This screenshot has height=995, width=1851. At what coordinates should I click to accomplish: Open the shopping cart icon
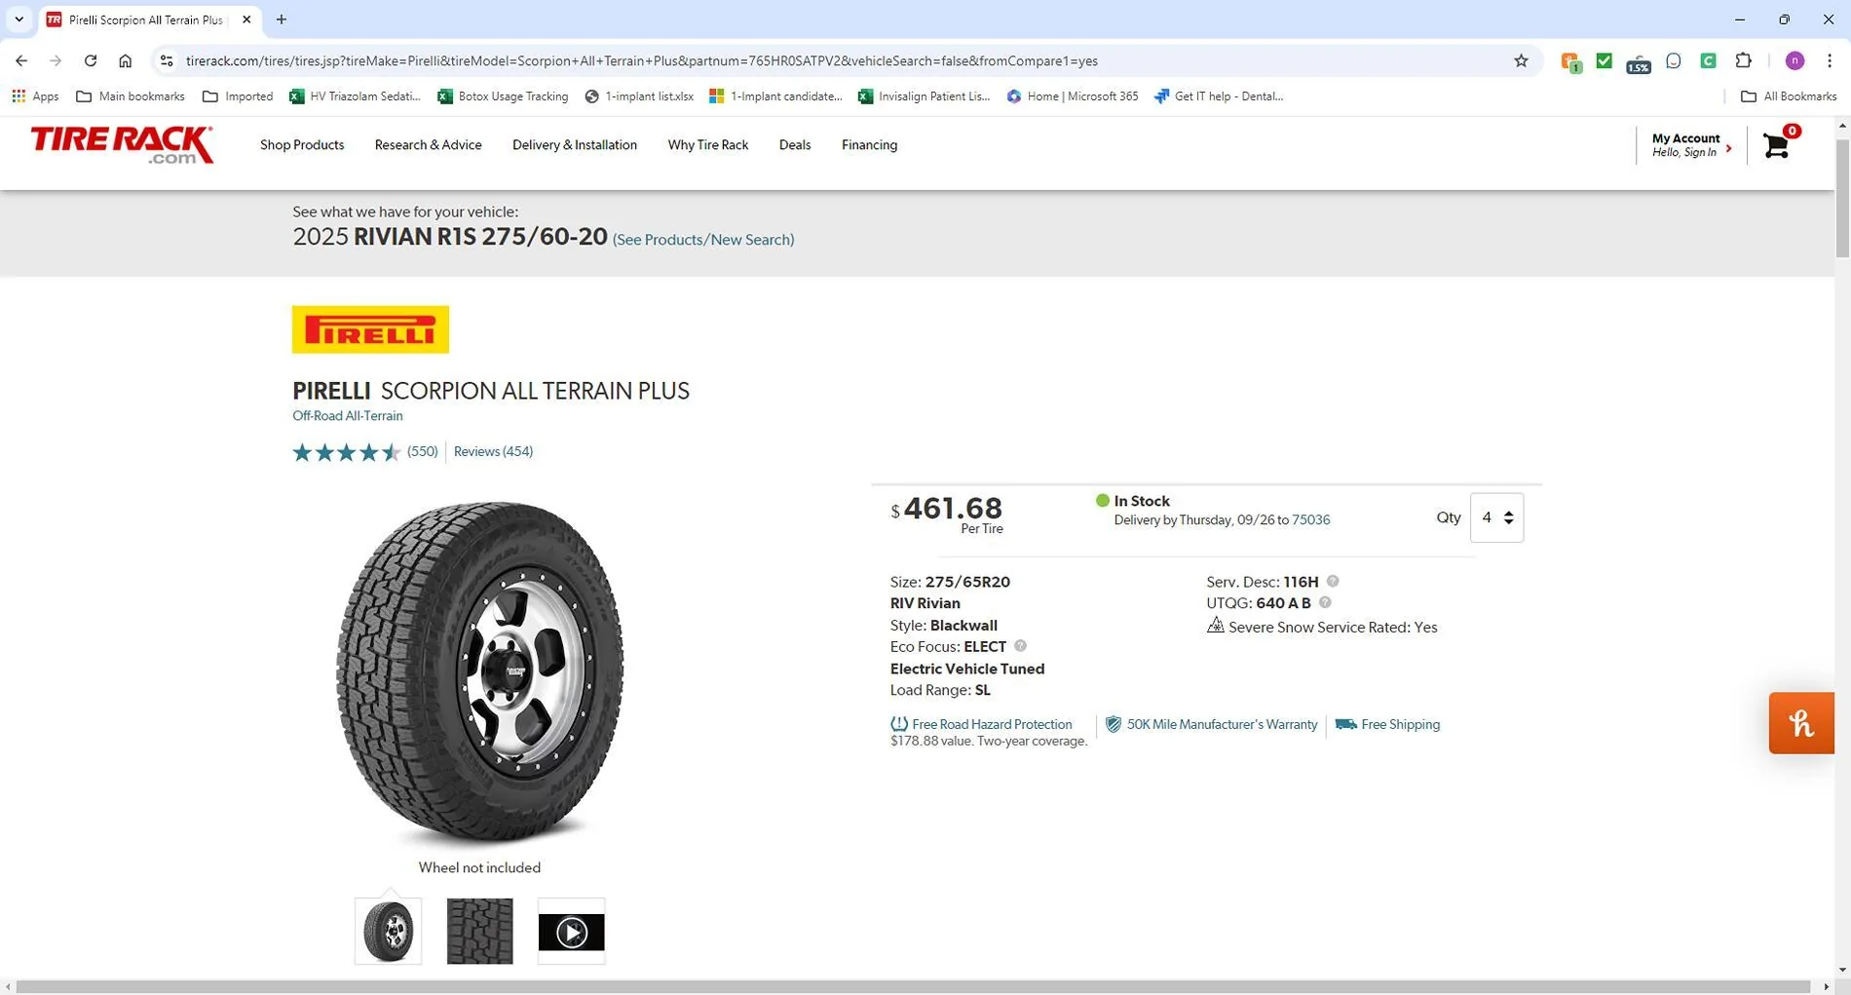pyautogui.click(x=1777, y=145)
